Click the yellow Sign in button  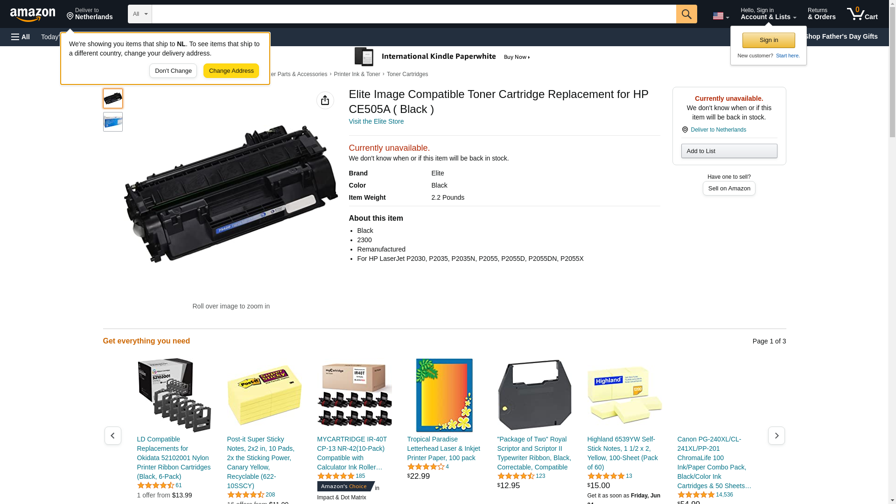pos(769,40)
